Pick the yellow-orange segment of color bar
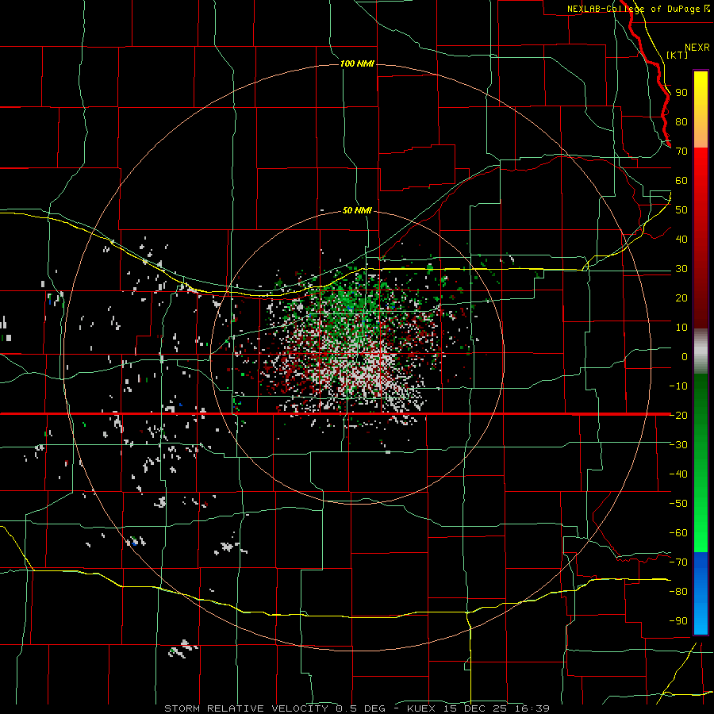The height and width of the screenshot is (714, 714). pos(701,109)
